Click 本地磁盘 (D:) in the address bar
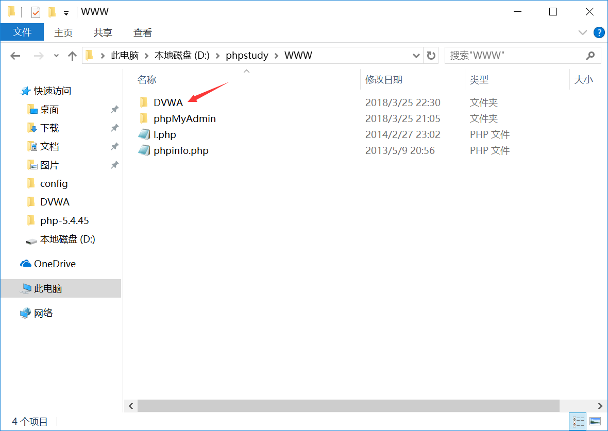This screenshot has width=608, height=431. [x=182, y=56]
